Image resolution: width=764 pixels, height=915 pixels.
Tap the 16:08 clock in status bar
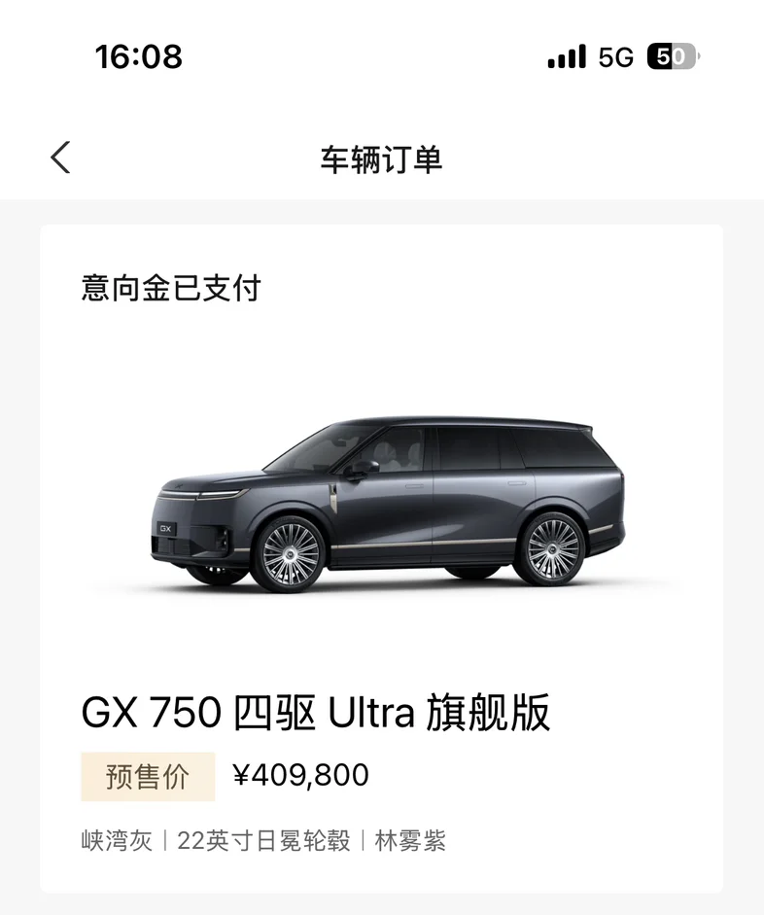[x=139, y=56]
